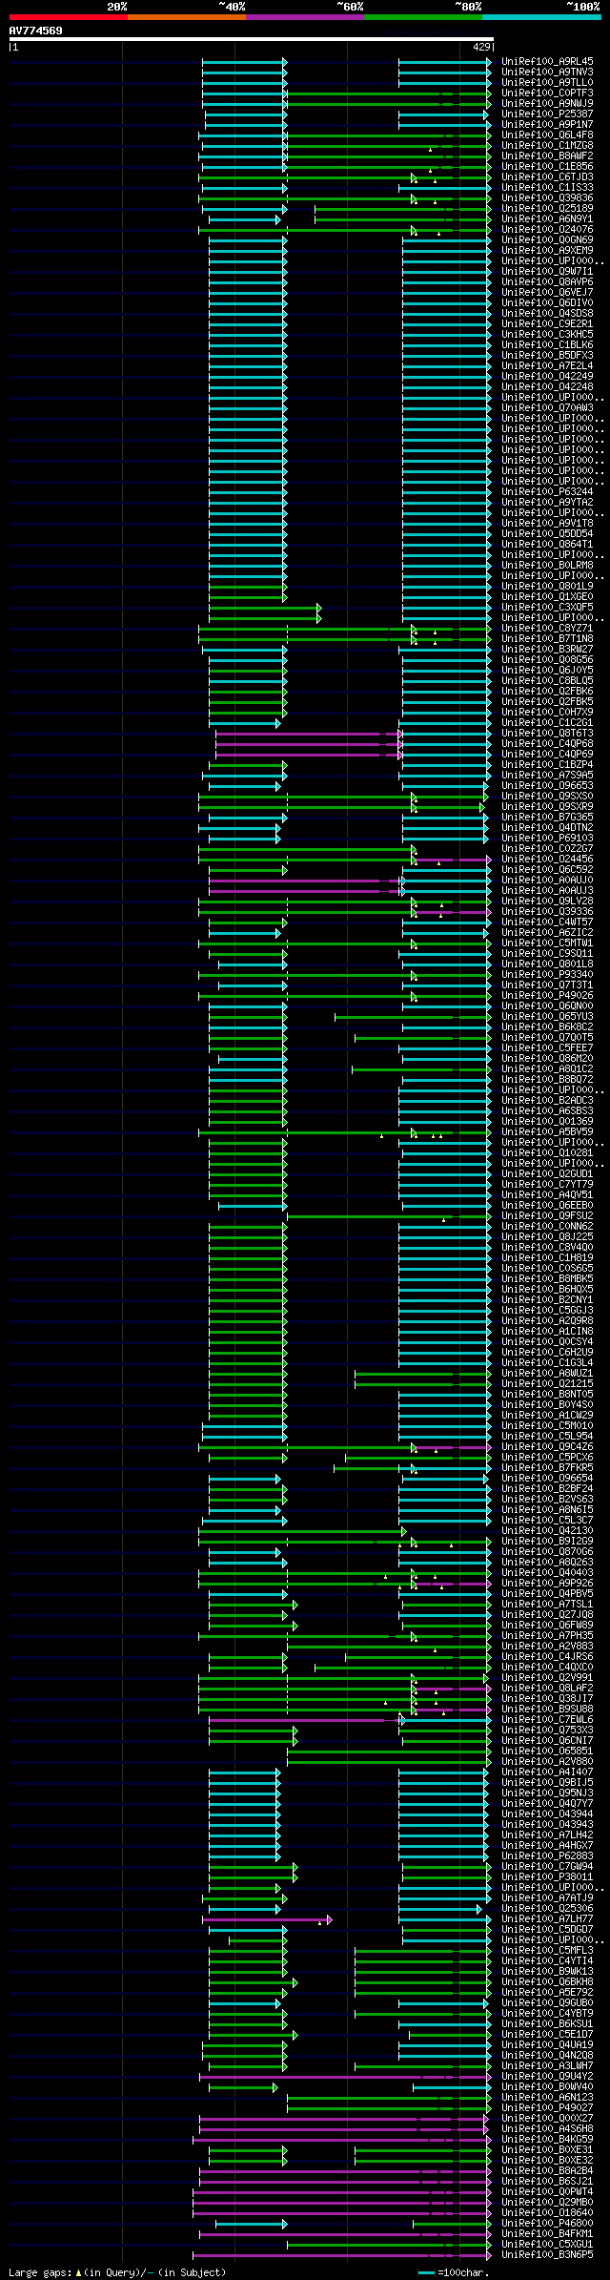Select text UniRef100_B0WV40

[x=547, y=2087]
